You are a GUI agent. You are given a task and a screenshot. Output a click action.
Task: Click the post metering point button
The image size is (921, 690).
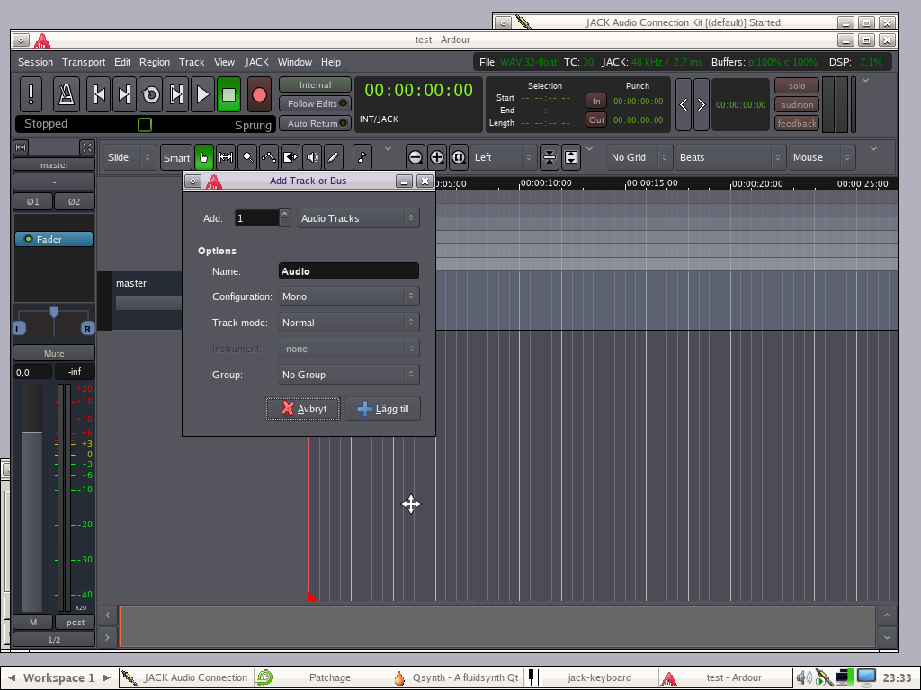tap(76, 622)
